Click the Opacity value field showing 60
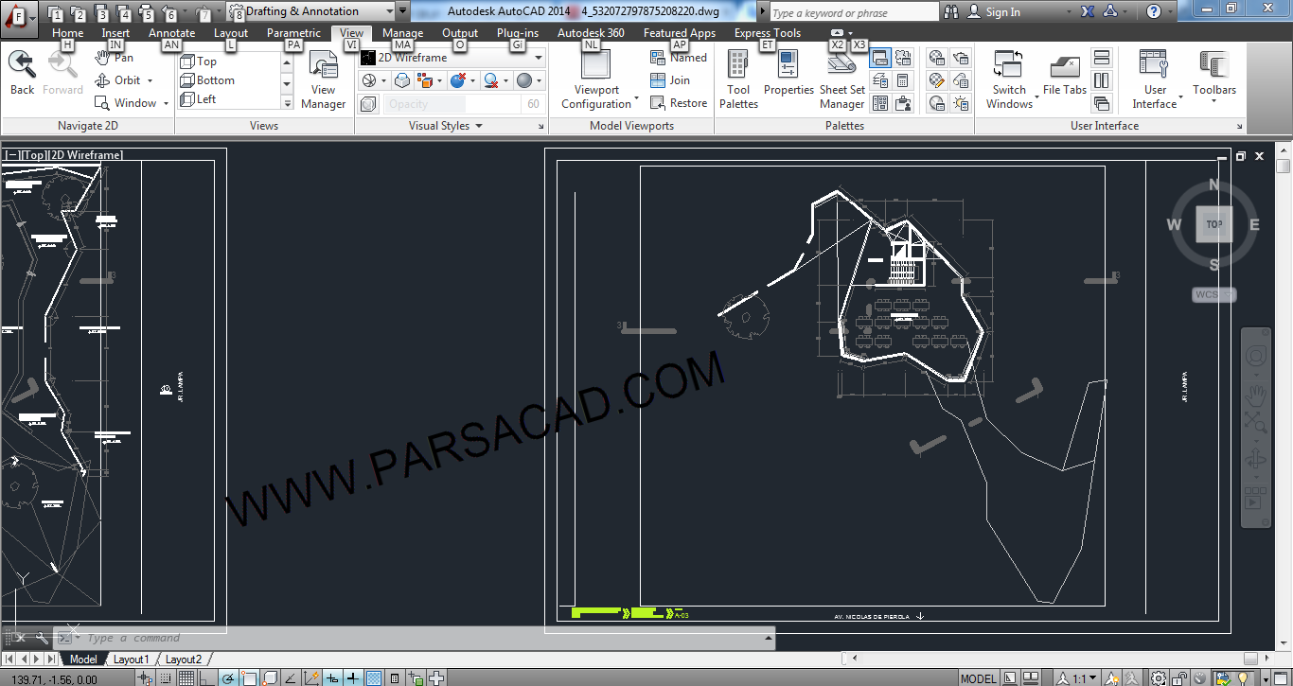The width and height of the screenshot is (1293, 686). 533,104
